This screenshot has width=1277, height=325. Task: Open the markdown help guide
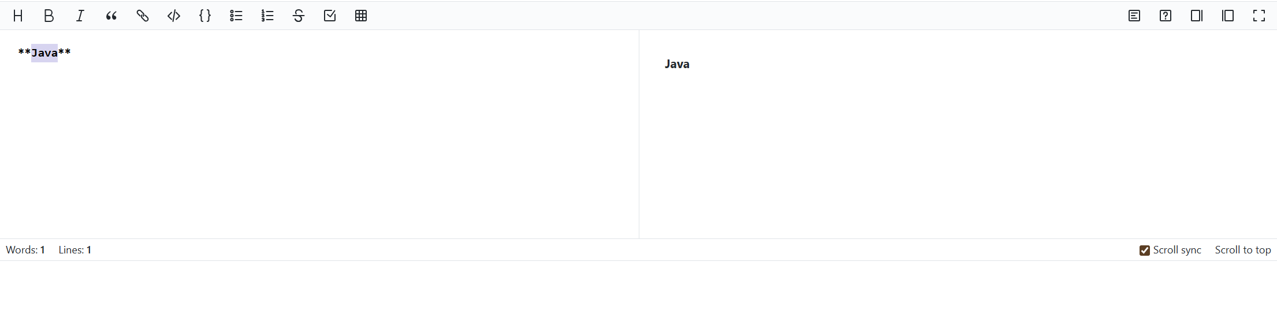pyautogui.click(x=1166, y=16)
